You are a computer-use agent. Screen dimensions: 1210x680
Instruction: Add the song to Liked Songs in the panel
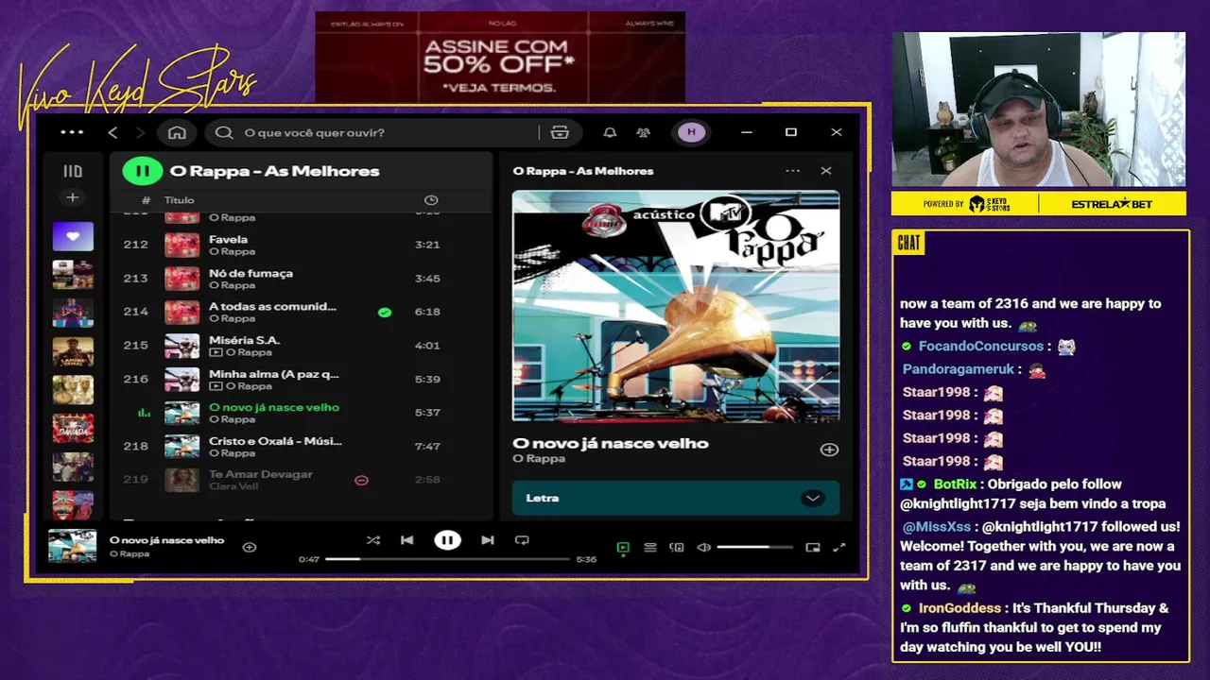coord(829,450)
